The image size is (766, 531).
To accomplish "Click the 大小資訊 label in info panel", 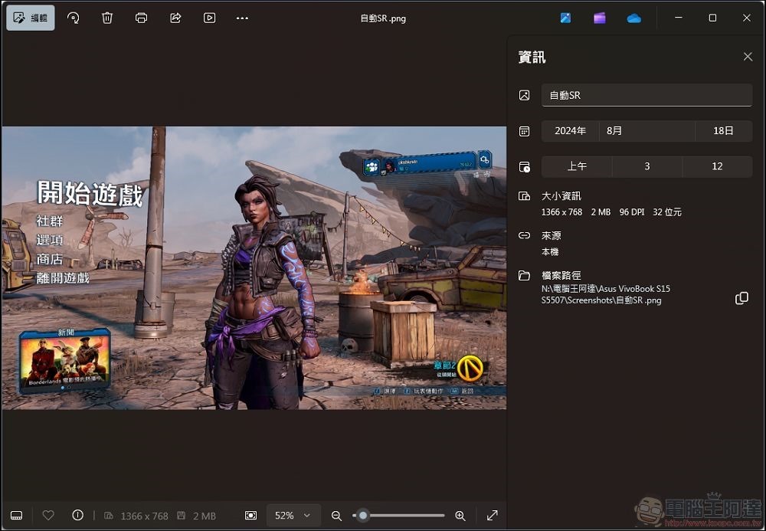I will click(x=561, y=196).
